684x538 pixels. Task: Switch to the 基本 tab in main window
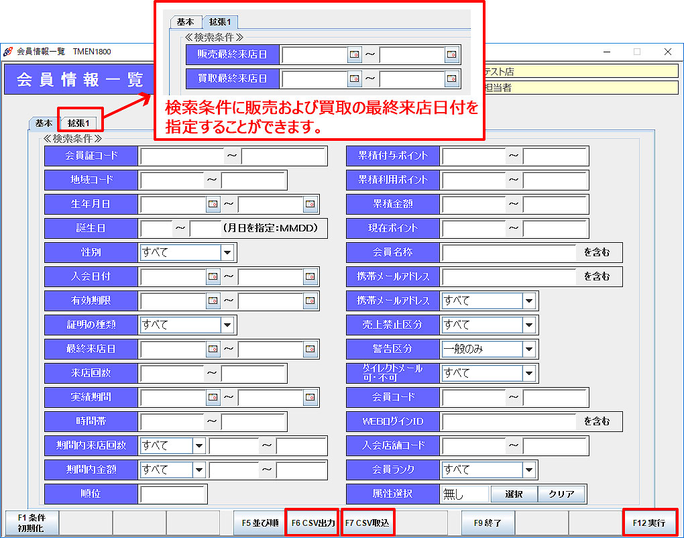[x=44, y=123]
